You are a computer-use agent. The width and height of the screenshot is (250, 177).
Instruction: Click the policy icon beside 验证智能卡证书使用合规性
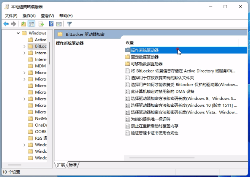point(127,133)
